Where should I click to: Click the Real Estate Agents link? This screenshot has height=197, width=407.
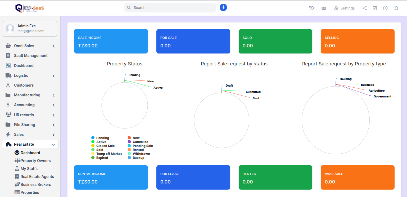click(37, 177)
